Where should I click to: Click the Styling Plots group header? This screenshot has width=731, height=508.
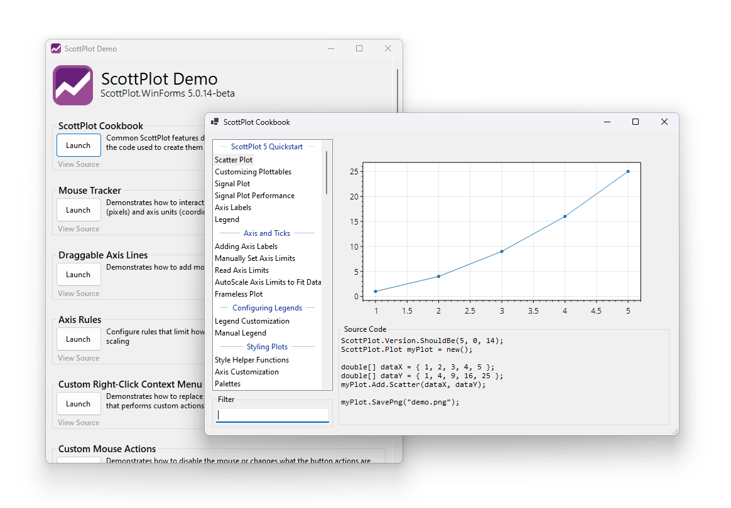pyautogui.click(x=267, y=347)
